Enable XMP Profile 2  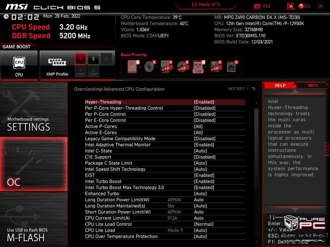pos(93,59)
